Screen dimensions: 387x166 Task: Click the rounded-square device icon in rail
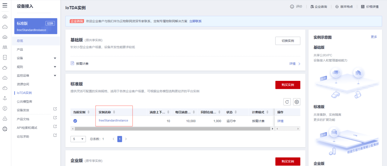(5, 57)
